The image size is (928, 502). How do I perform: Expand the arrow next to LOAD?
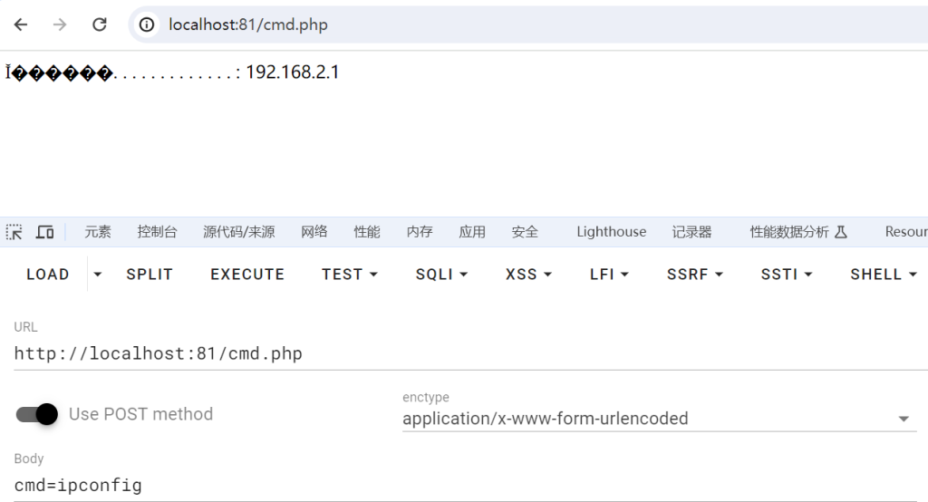point(98,274)
